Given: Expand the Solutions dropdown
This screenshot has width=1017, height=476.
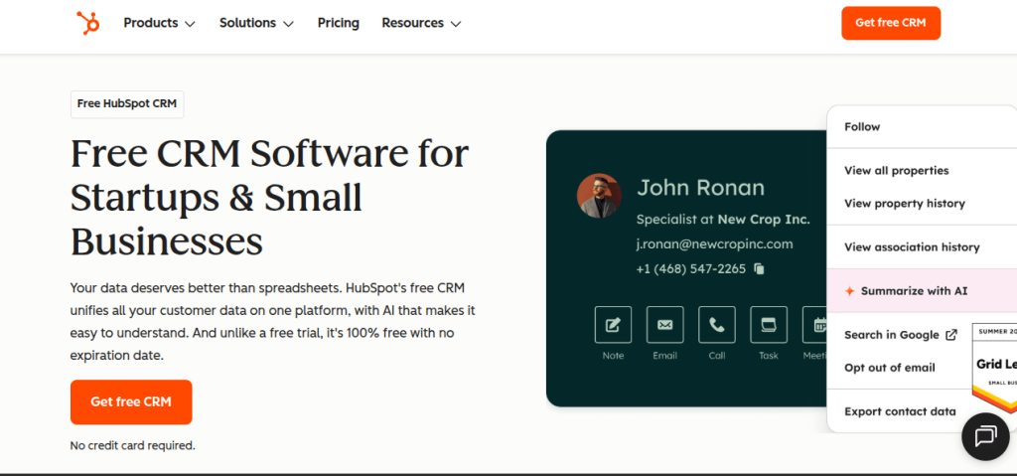Looking at the screenshot, I should coord(256,24).
